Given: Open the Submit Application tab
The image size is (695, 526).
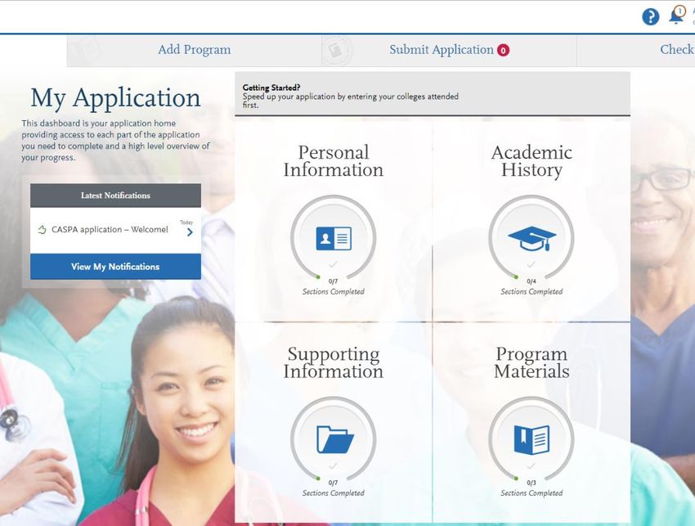Looking at the screenshot, I should [x=449, y=50].
